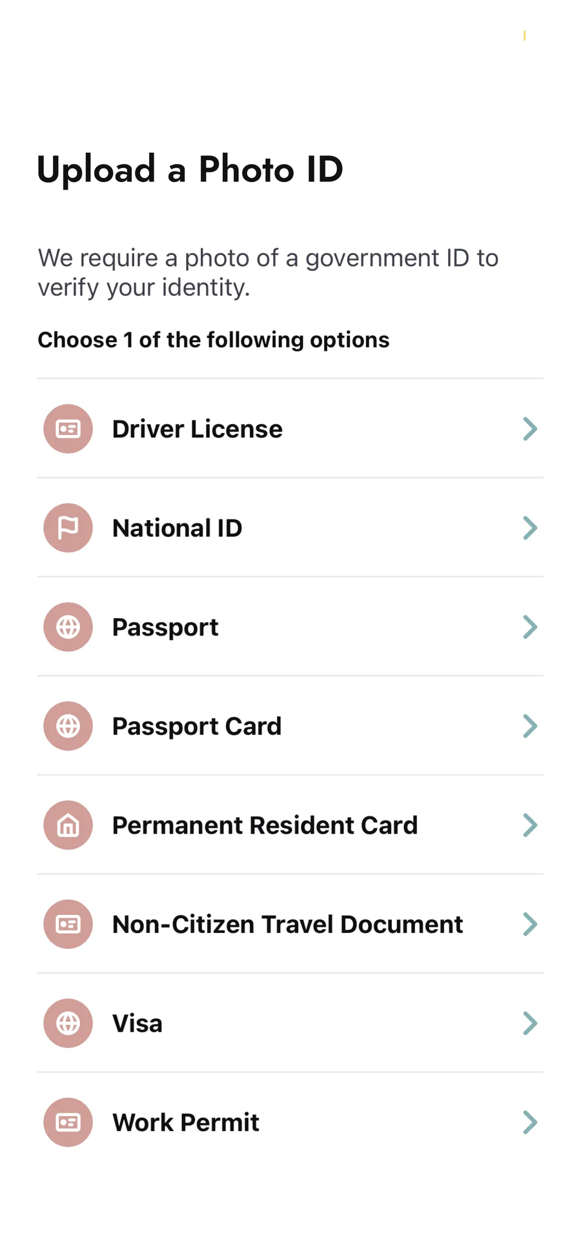Select the Passport option
The image size is (581, 1257).
(290, 627)
